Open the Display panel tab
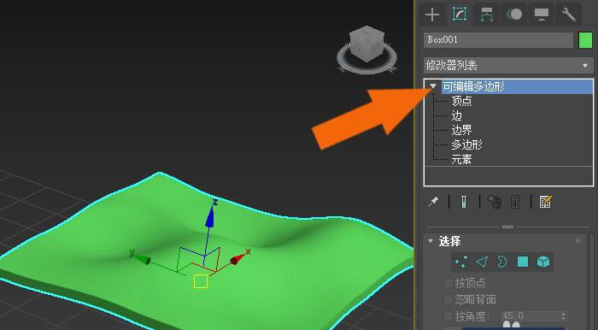The width and height of the screenshot is (598, 330). click(541, 15)
